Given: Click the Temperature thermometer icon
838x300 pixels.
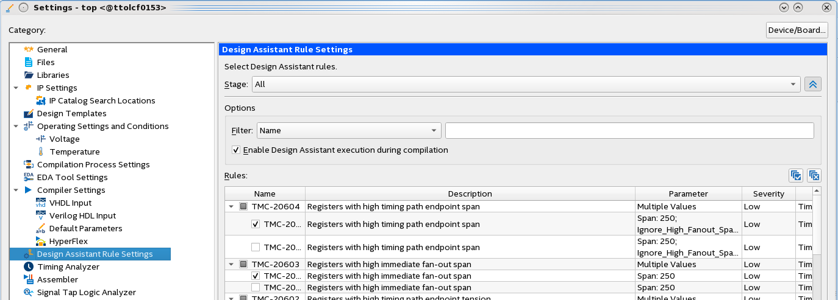Looking at the screenshot, I should point(41,152).
